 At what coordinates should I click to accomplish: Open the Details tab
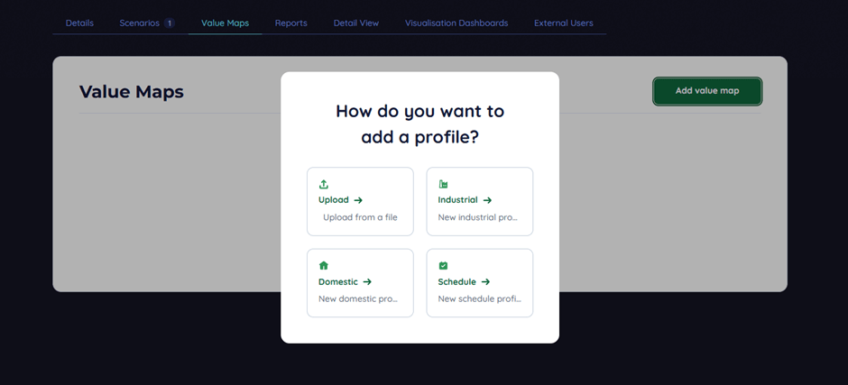point(79,23)
